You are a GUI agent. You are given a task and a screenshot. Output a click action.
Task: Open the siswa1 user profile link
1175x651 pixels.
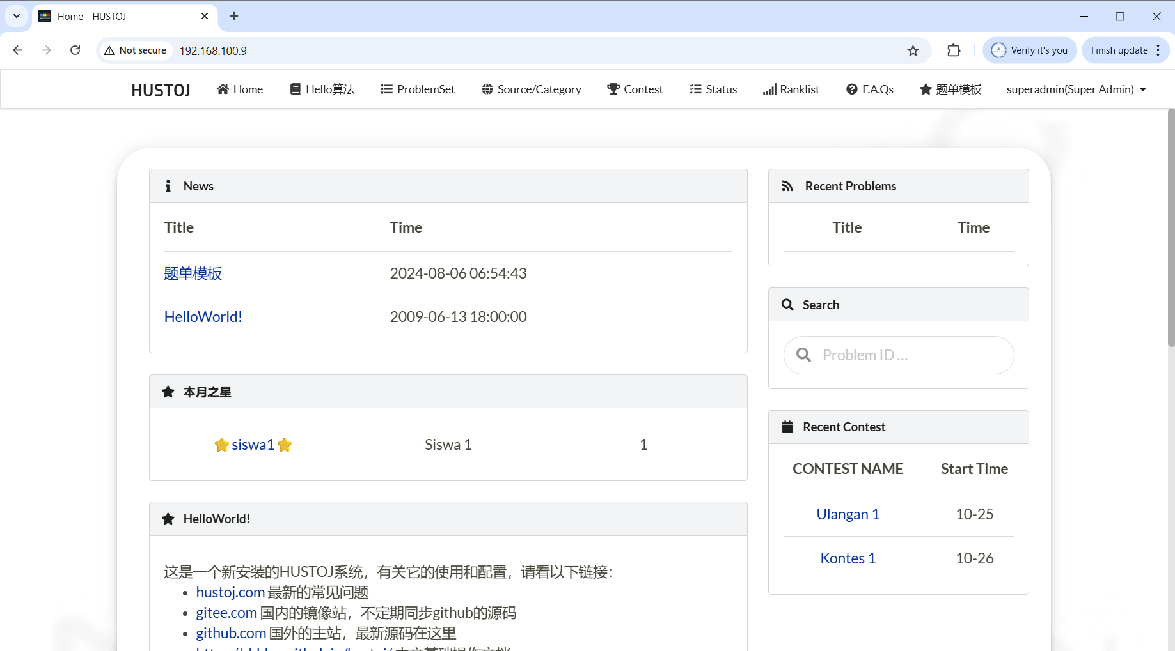point(253,445)
